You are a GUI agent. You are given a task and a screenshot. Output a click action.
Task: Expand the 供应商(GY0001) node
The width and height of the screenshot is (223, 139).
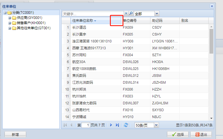point(9,18)
